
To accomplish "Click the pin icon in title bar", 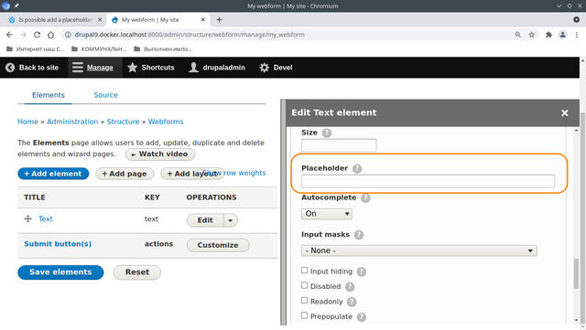I will (16, 6).
